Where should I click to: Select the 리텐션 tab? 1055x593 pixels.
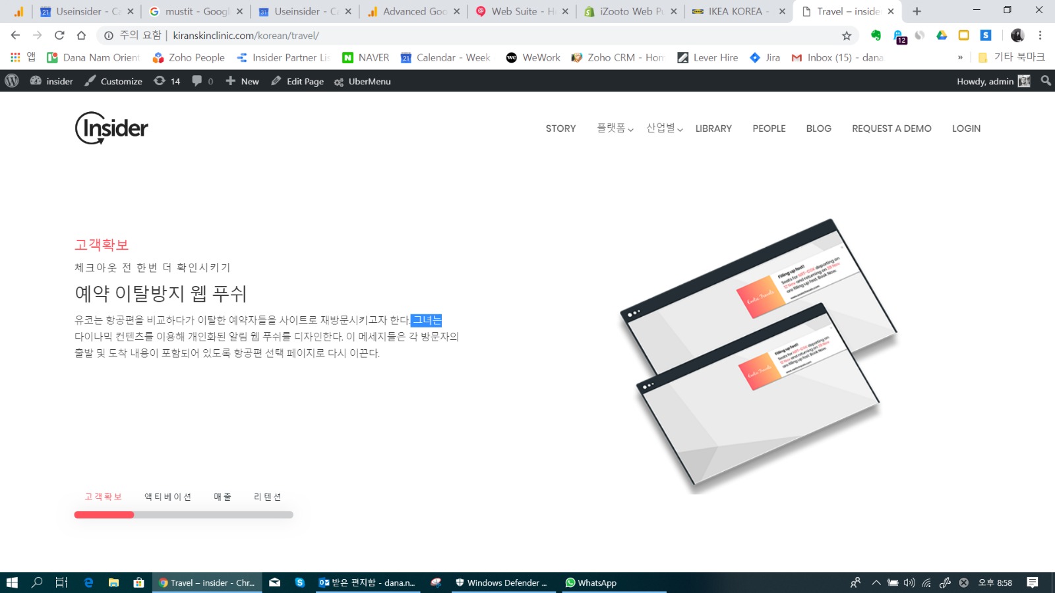pos(267,497)
